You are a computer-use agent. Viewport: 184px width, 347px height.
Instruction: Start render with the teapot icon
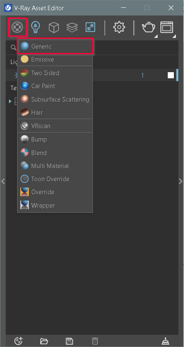point(148,28)
